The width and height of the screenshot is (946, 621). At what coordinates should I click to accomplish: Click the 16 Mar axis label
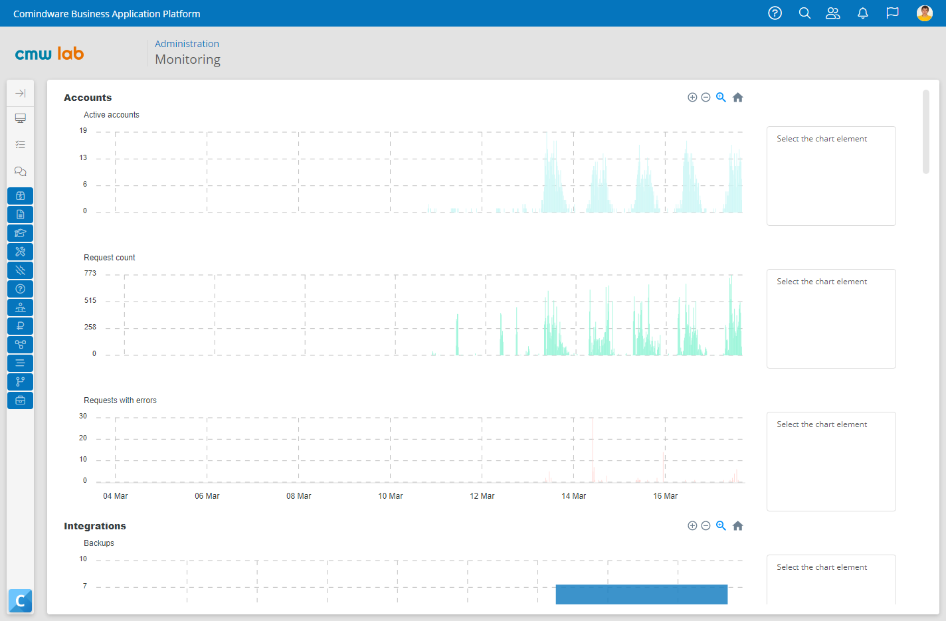[666, 496]
